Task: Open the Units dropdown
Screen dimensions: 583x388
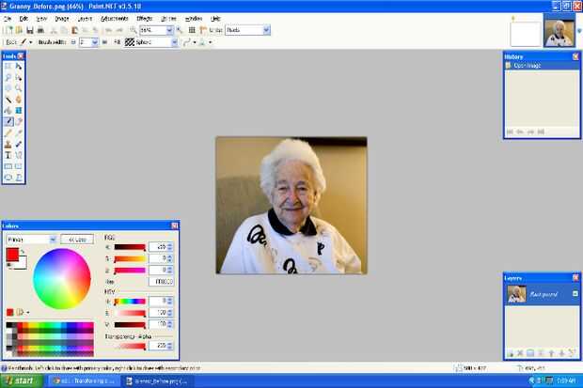Action: click(266, 30)
